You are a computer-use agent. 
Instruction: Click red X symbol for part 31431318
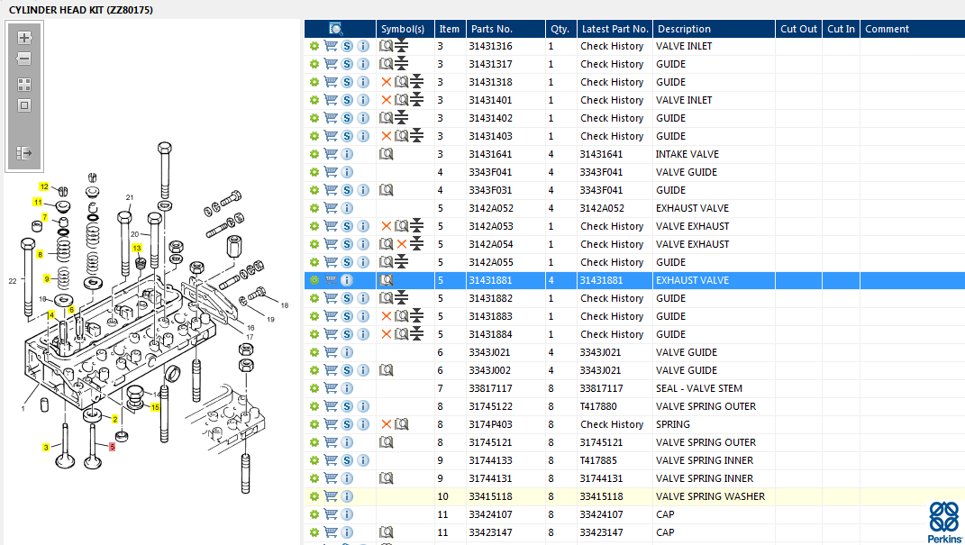tap(387, 82)
